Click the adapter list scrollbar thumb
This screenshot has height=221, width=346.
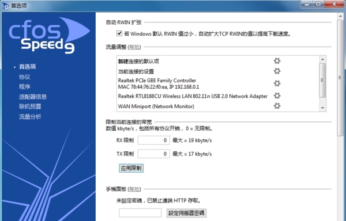(x=322, y=80)
